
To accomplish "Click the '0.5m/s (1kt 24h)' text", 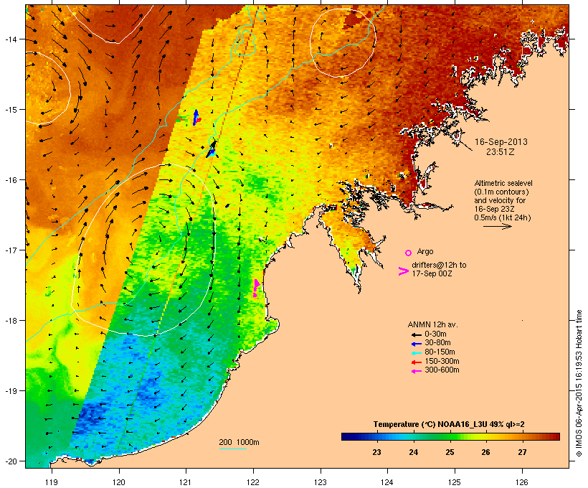I will 503,217.
